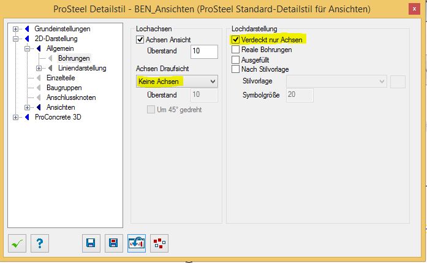Viewport: 427px width, 263px height.
Task: Expand the Grundeinstellungen tree node
Action: click(15, 29)
